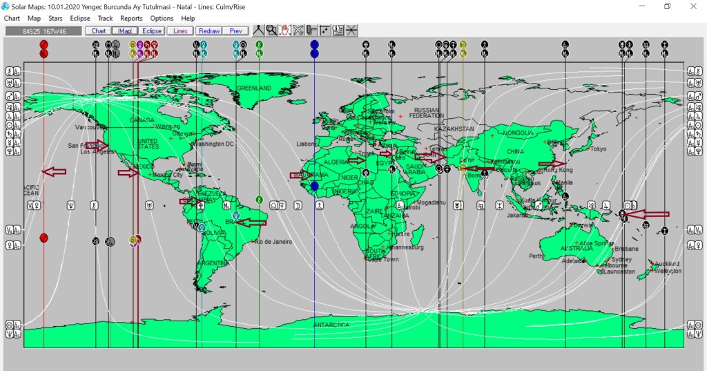This screenshot has width=707, height=371.
Task: Switch to the Chart view button
Action: click(x=98, y=31)
